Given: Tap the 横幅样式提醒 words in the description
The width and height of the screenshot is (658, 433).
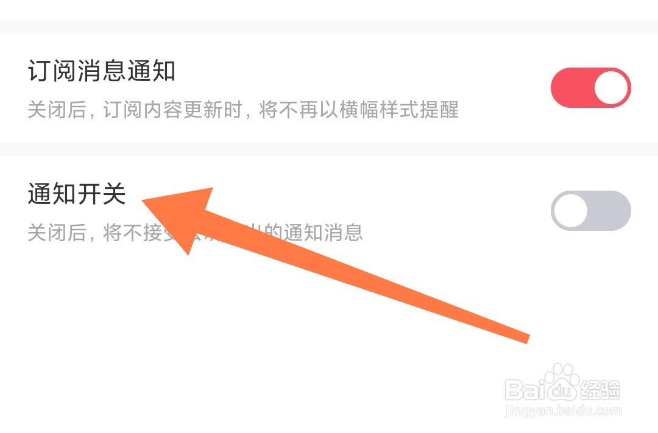Looking at the screenshot, I should [x=398, y=110].
